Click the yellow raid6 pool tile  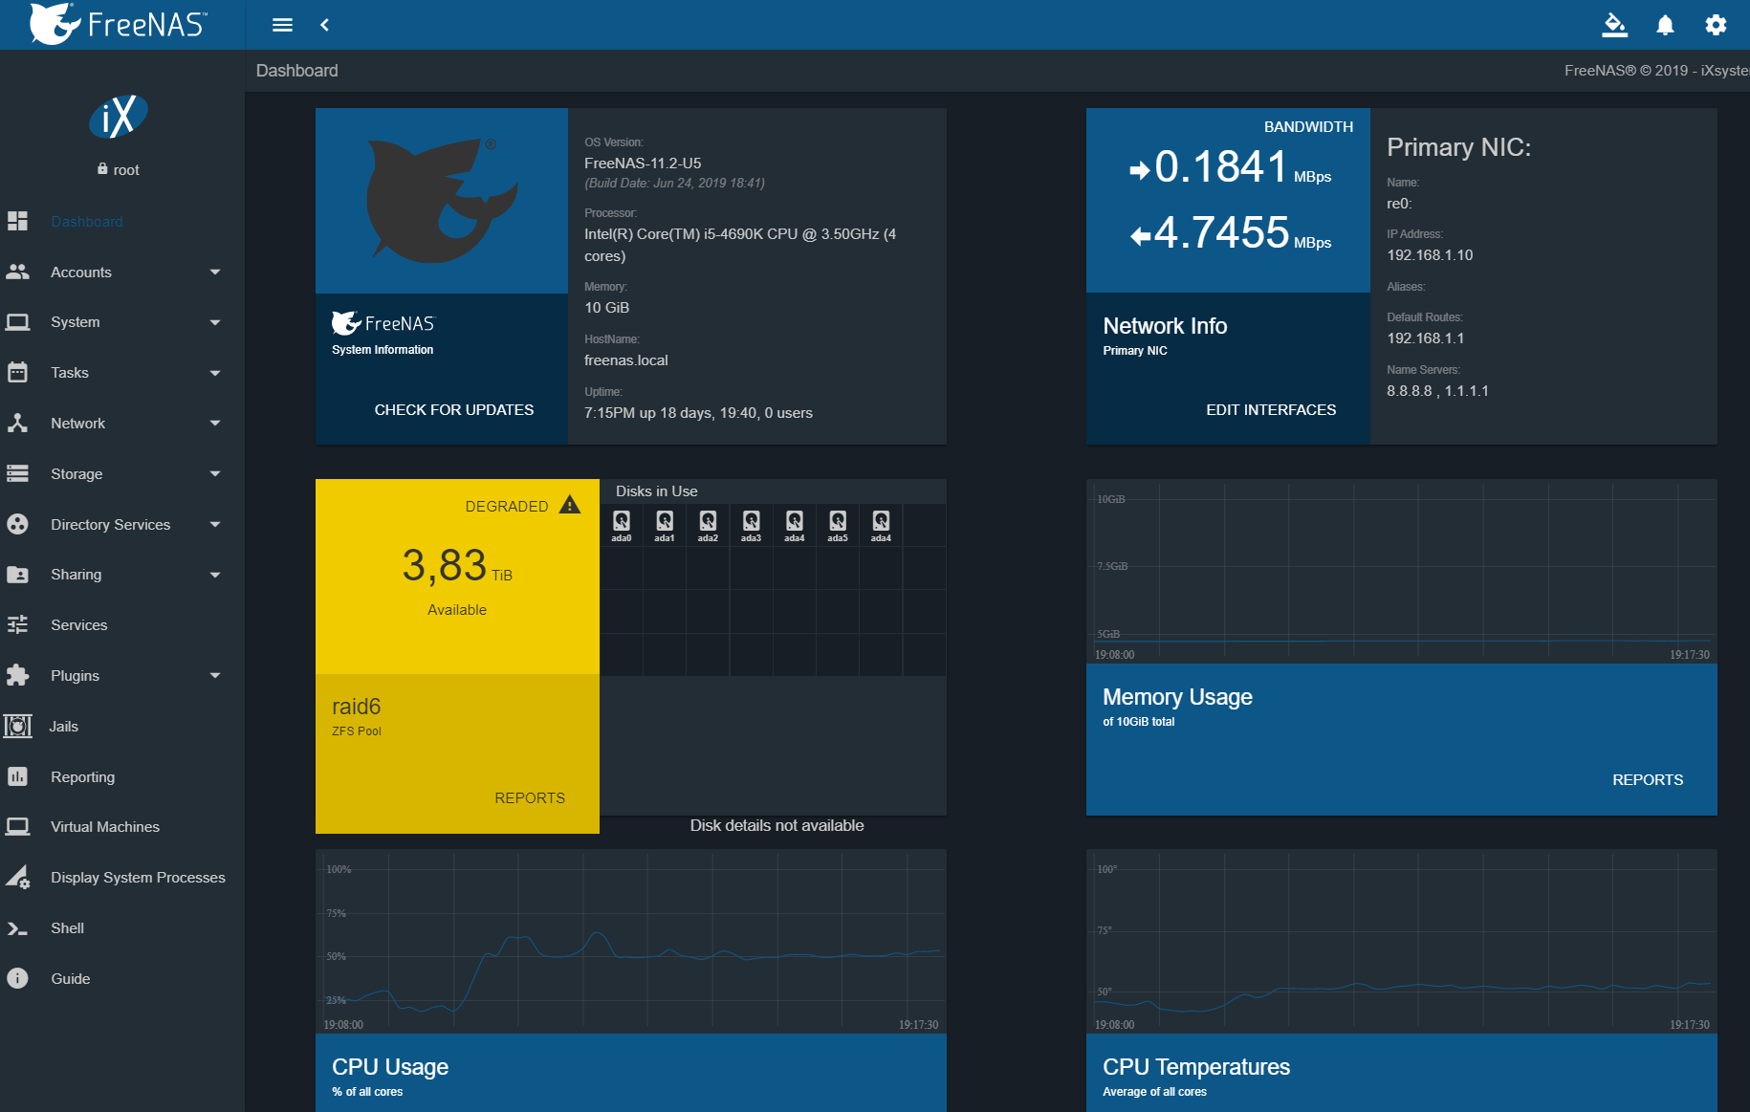(457, 656)
